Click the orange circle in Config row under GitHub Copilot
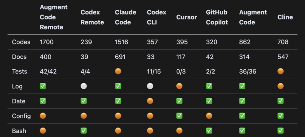Screen dimensions: 305x137 209,116
